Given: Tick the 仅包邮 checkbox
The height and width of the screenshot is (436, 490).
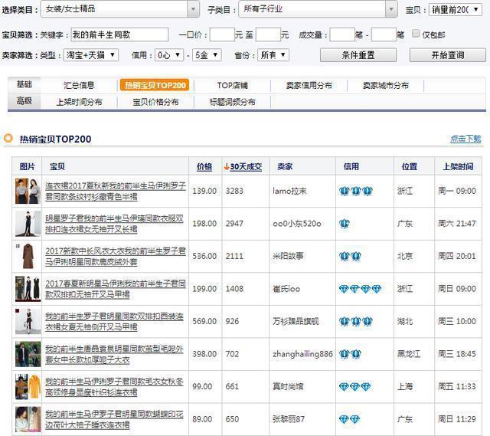Looking at the screenshot, I should click(416, 34).
